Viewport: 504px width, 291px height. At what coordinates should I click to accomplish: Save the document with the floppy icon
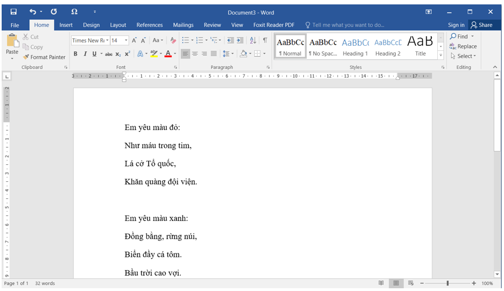click(13, 12)
